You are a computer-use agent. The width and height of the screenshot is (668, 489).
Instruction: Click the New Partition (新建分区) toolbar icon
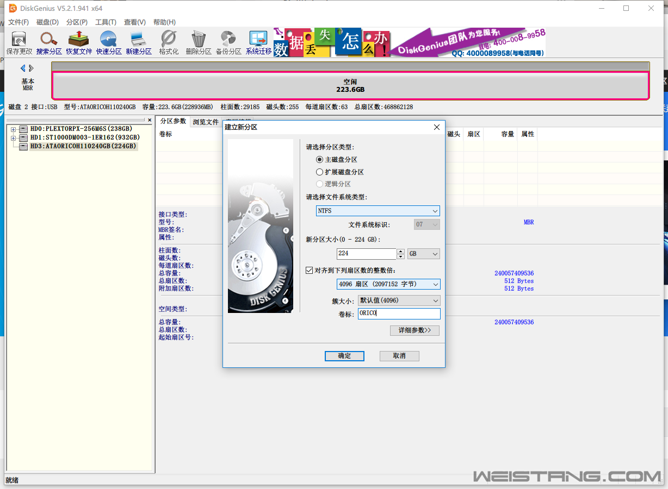click(x=139, y=43)
